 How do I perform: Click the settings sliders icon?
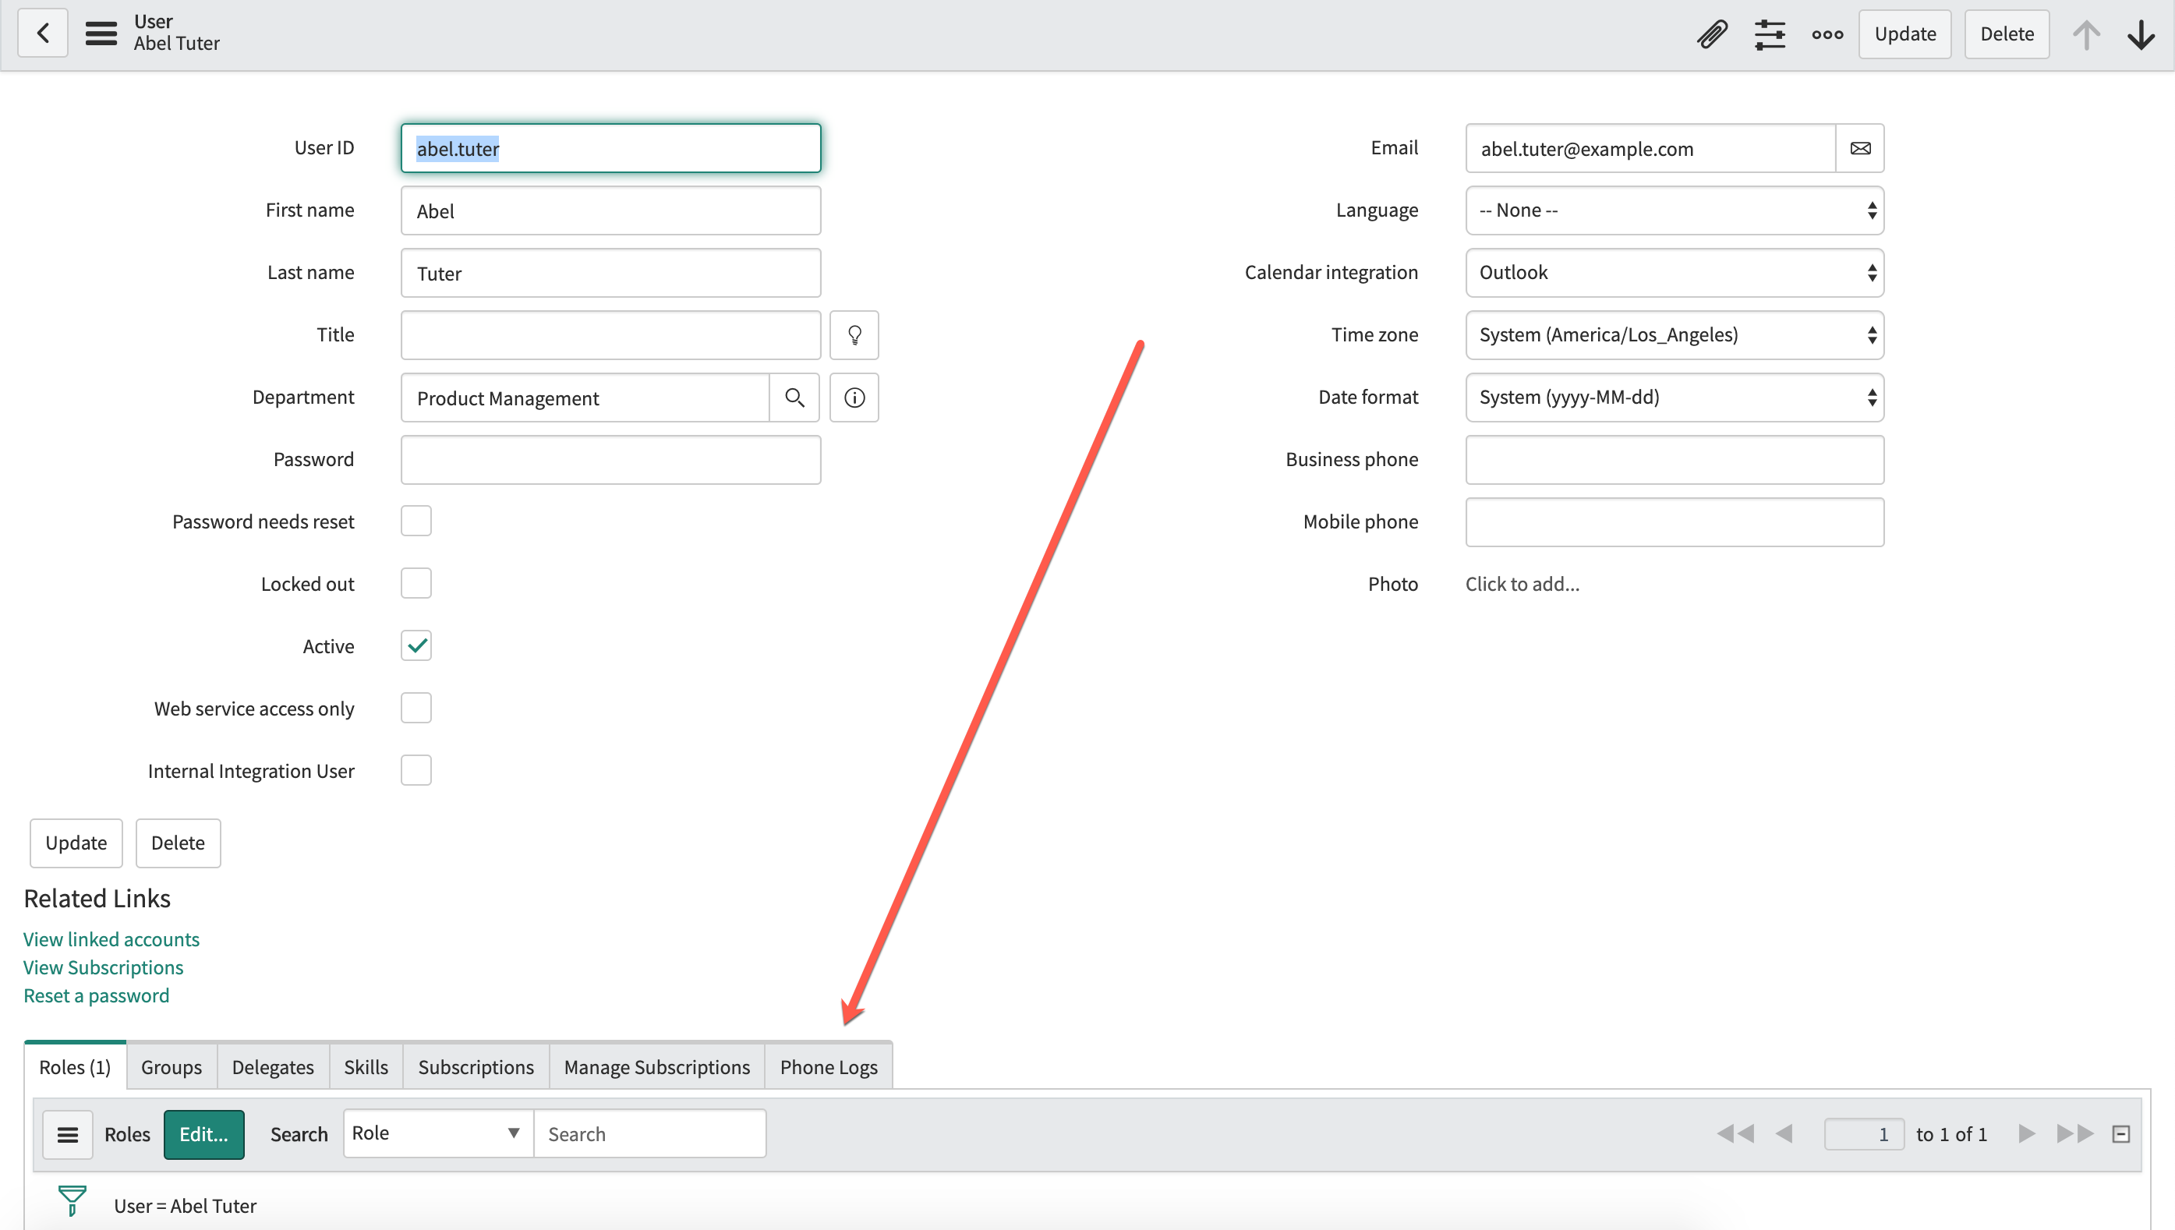tap(1767, 33)
